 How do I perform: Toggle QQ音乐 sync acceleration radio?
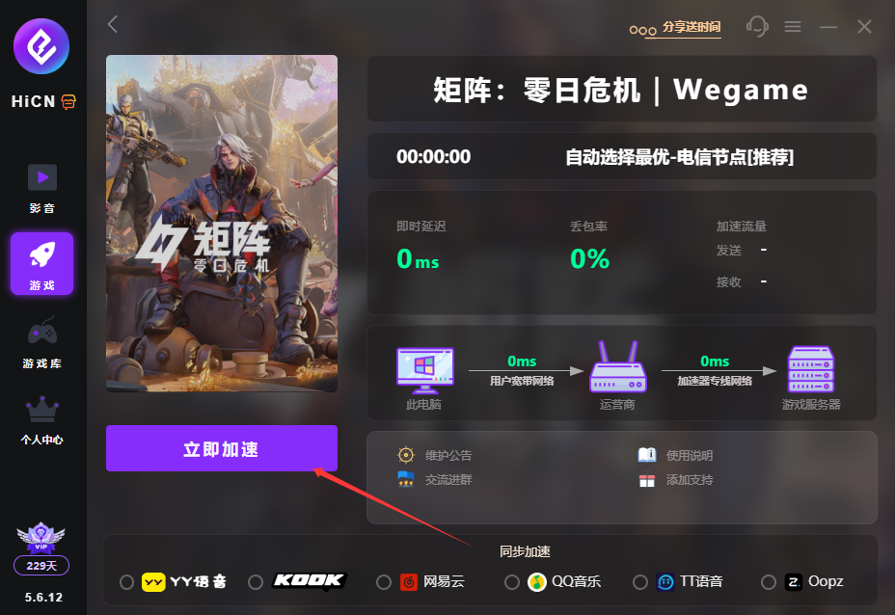pyautogui.click(x=512, y=582)
